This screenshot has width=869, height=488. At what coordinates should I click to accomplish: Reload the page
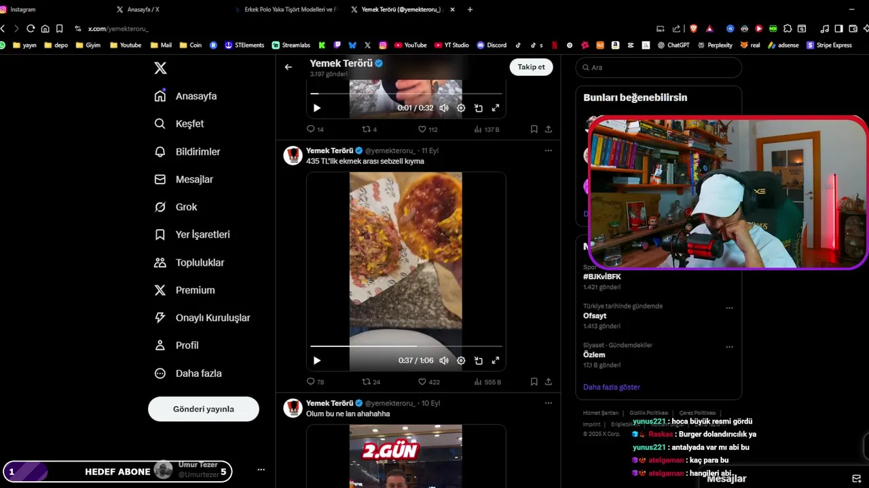(x=31, y=28)
